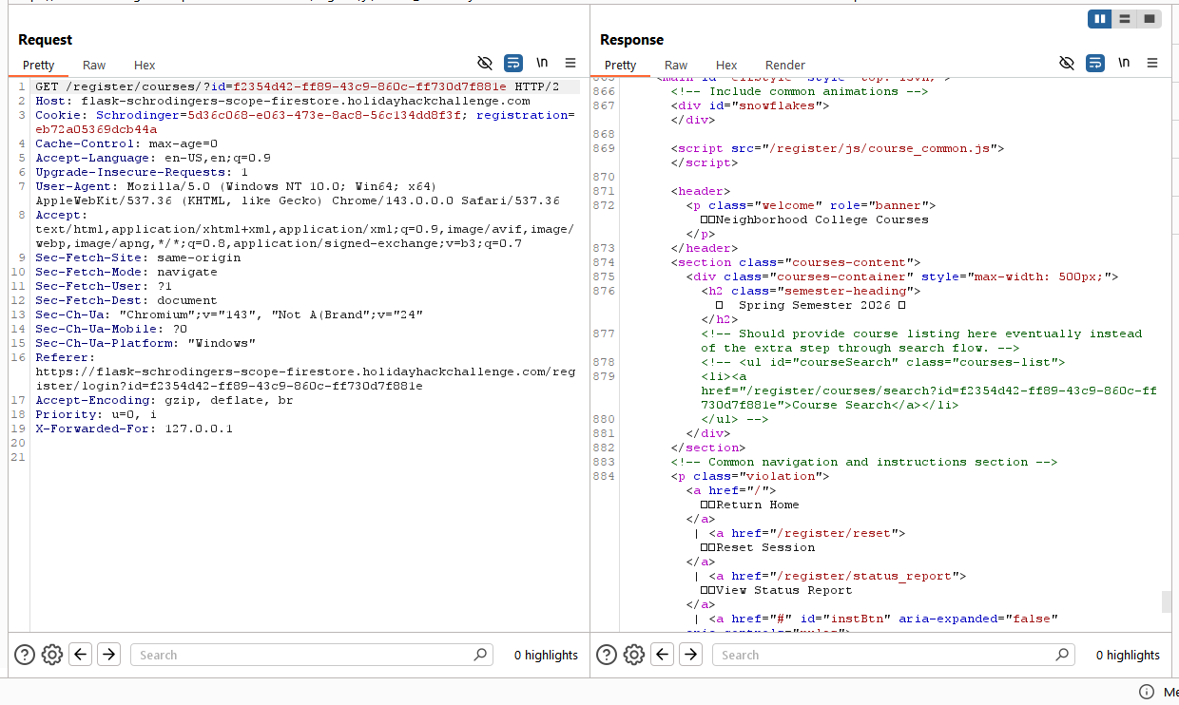
Task: Switch Response view to Pretty tab
Action: click(x=621, y=66)
